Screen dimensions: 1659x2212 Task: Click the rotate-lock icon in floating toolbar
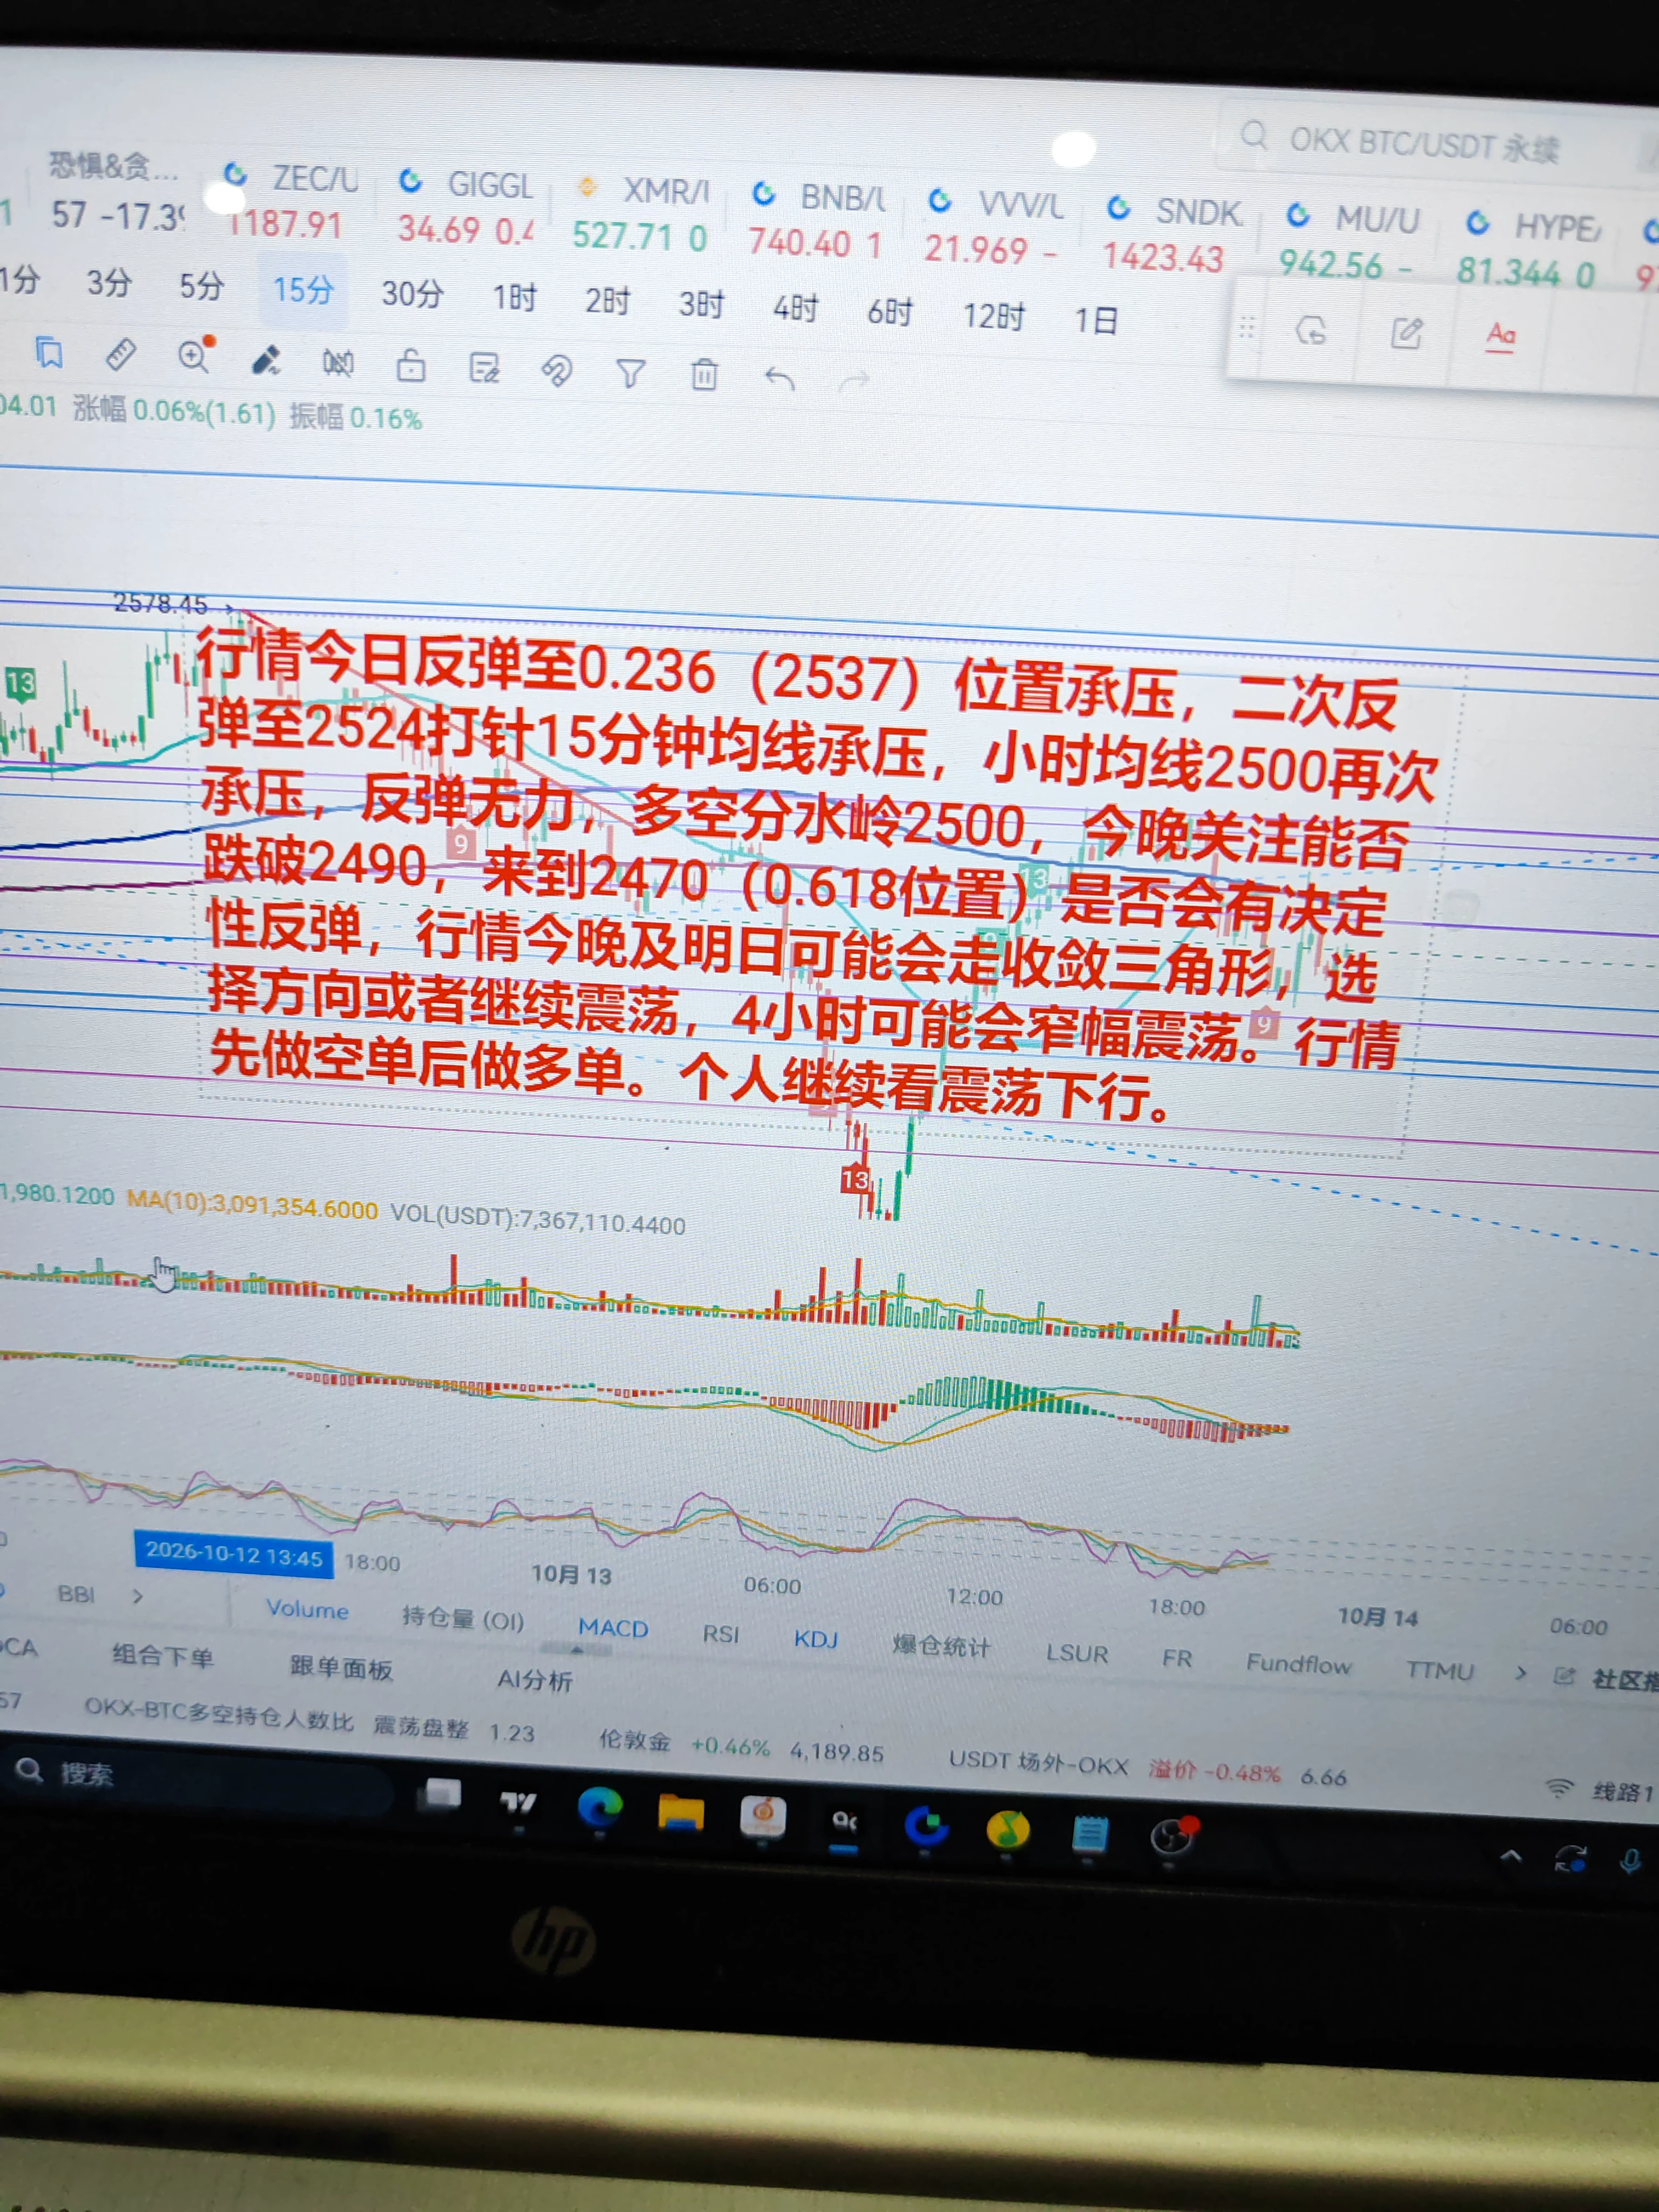[1311, 330]
